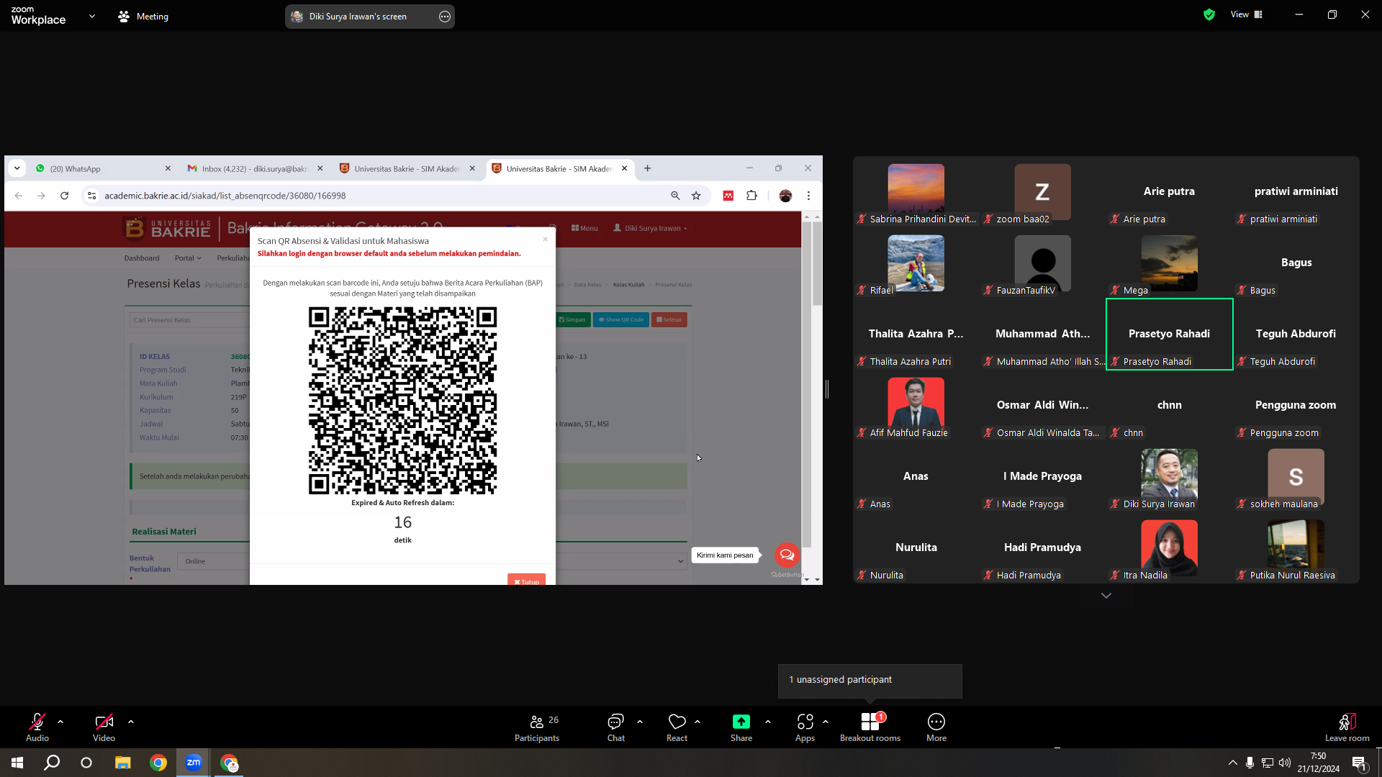Expand apps arrow next to Apps
Screen dimensions: 1382x777
[826, 721]
